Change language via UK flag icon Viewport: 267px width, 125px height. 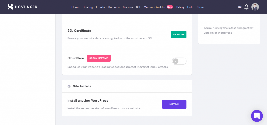(x=240, y=7)
